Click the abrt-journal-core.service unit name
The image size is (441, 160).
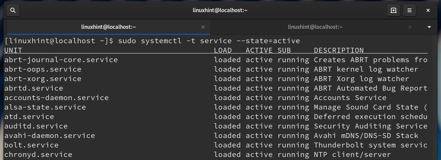point(61,60)
